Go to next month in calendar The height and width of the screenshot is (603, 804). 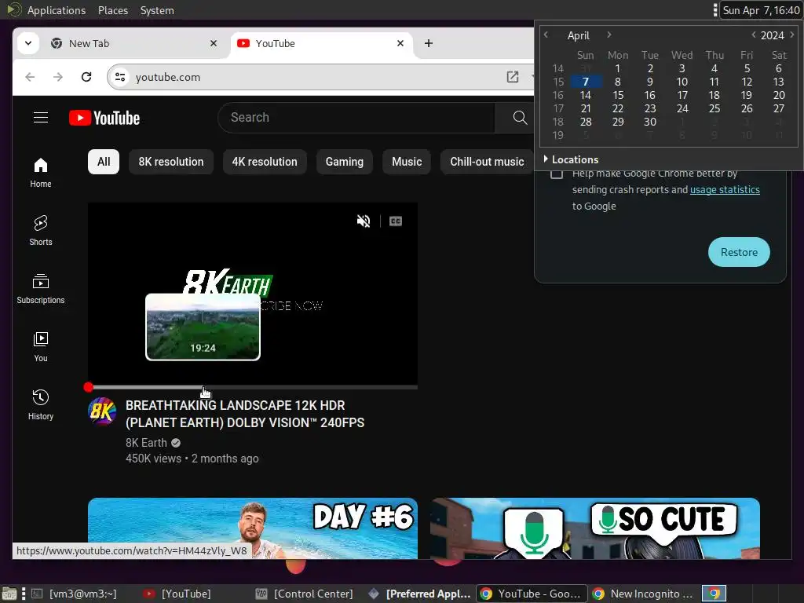click(x=608, y=35)
